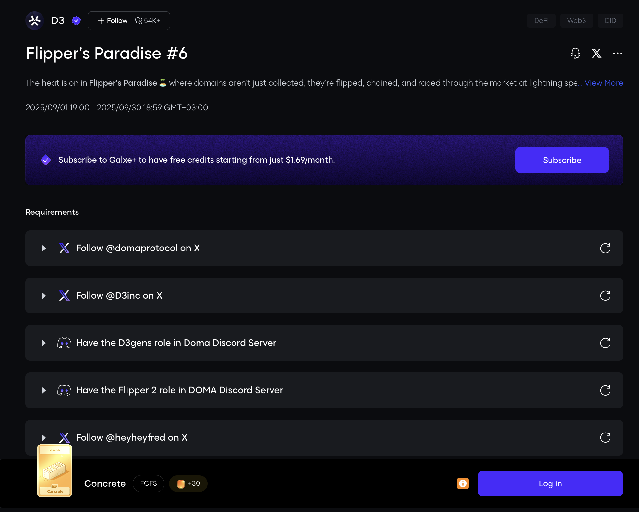Expand the Flipper 2 role Discord task
This screenshot has width=639, height=512.
(x=43, y=390)
